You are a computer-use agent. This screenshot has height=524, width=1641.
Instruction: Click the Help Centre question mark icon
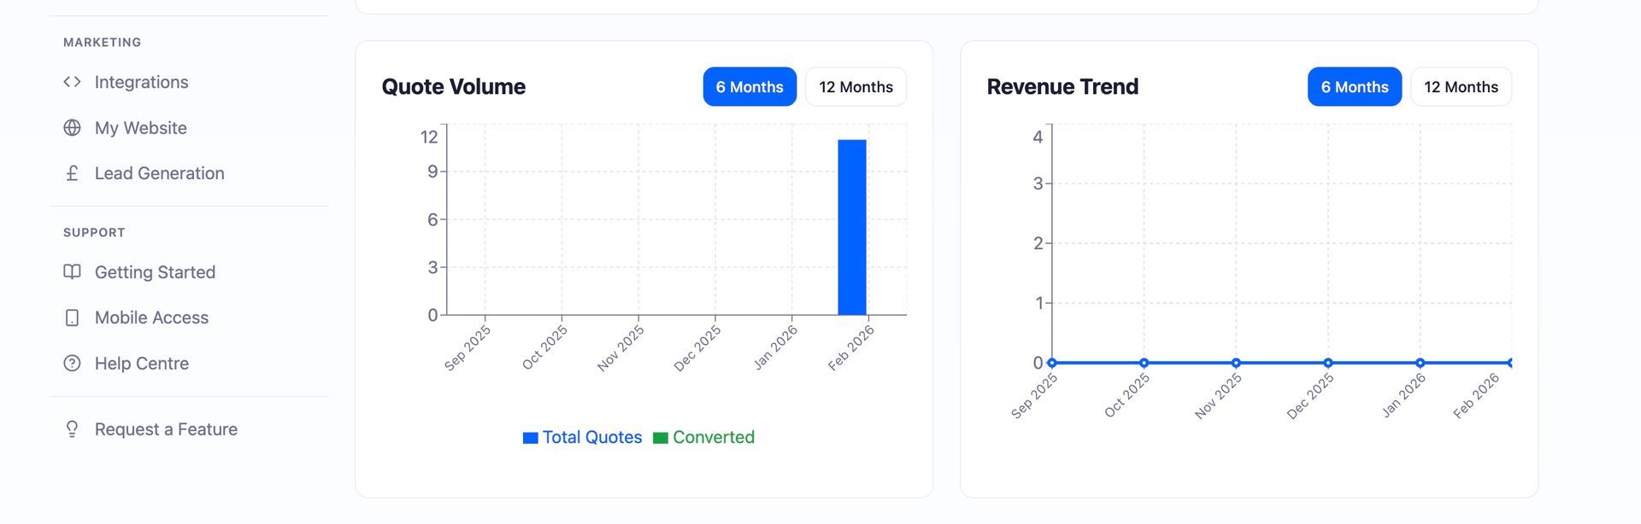click(72, 364)
